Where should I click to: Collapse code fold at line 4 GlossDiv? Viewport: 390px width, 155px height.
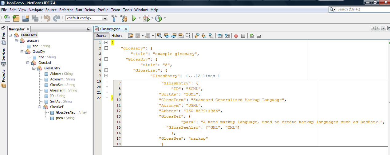[106, 59]
